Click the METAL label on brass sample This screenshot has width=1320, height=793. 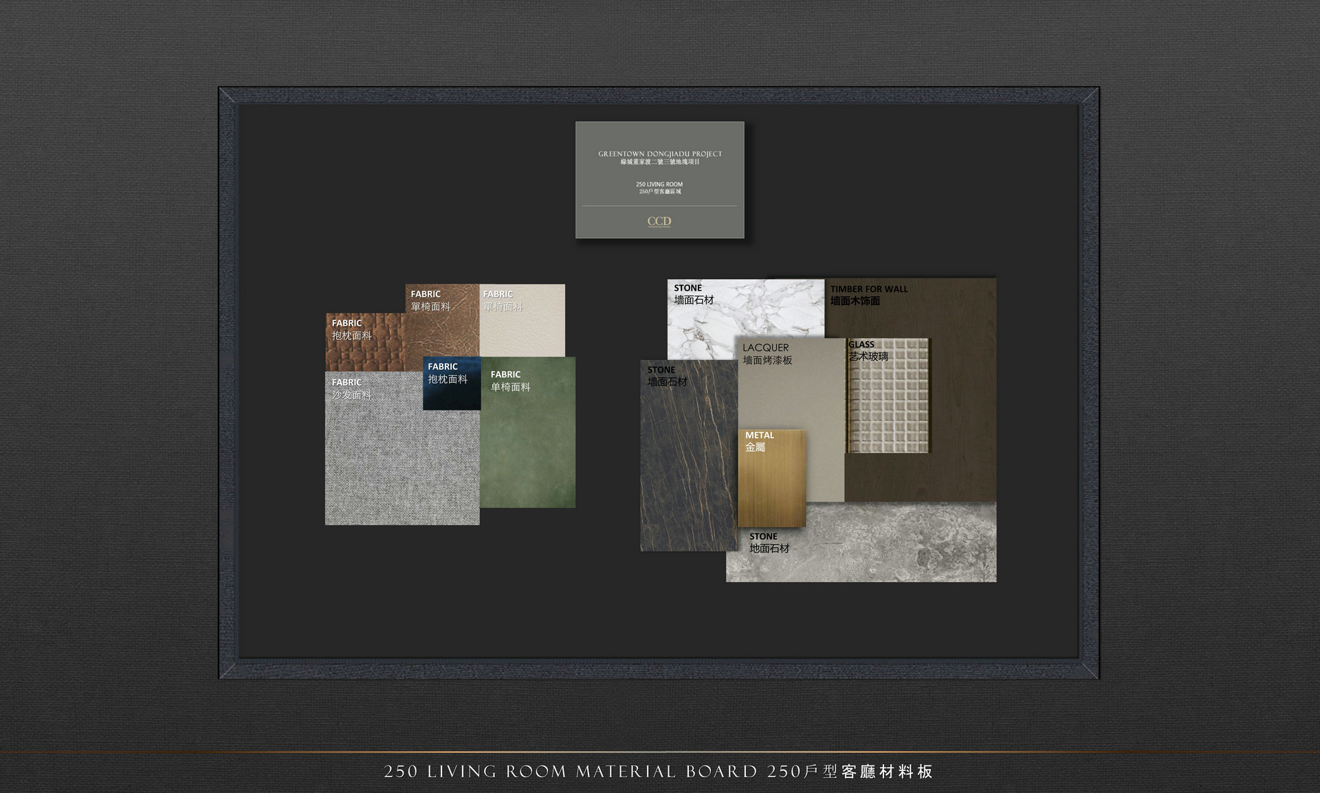[x=759, y=436]
